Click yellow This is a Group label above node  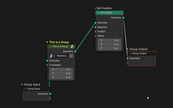(59, 42)
